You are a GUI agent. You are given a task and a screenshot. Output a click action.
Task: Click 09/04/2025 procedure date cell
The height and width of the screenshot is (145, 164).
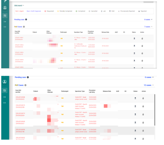93,105
